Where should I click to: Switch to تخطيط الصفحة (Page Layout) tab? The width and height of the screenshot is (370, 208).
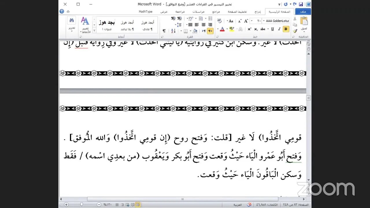coord(237,12)
